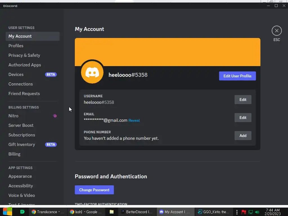Open Authorized Apps settings

coord(33,65)
